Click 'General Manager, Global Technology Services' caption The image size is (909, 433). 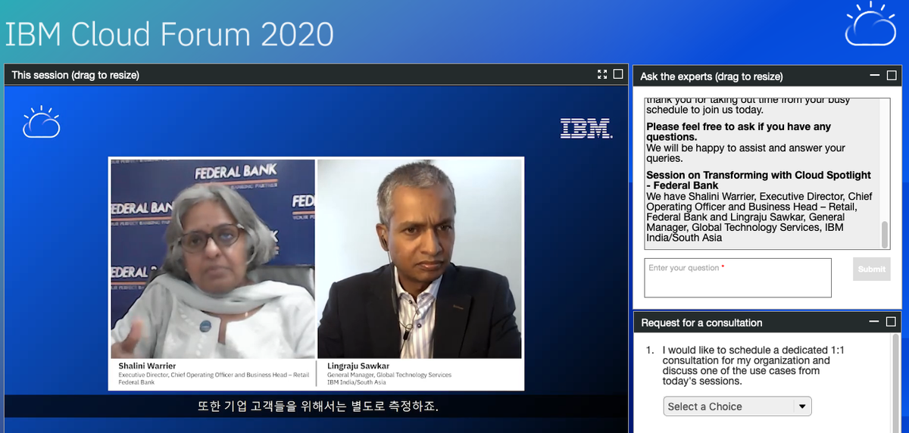(389, 375)
